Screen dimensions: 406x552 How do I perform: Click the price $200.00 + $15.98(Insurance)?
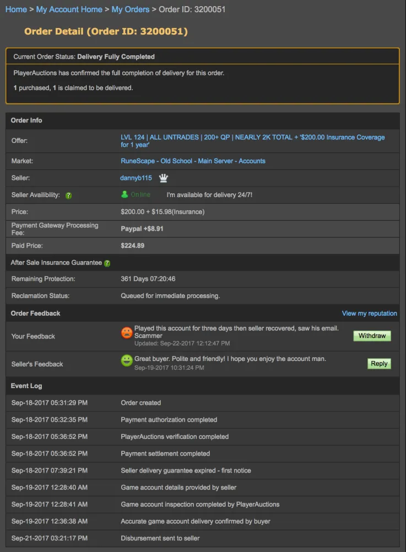point(163,212)
